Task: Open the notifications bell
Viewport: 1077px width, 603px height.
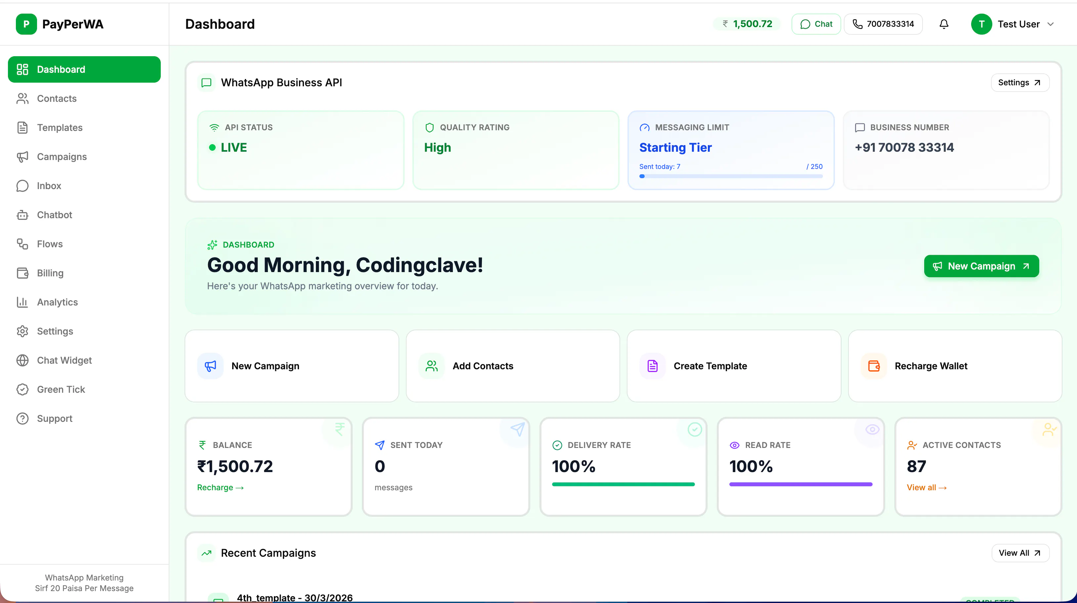Action: coord(944,24)
